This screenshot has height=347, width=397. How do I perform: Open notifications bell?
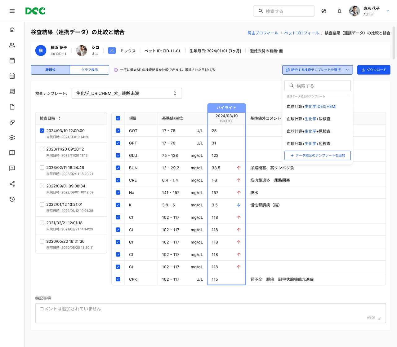(x=340, y=11)
